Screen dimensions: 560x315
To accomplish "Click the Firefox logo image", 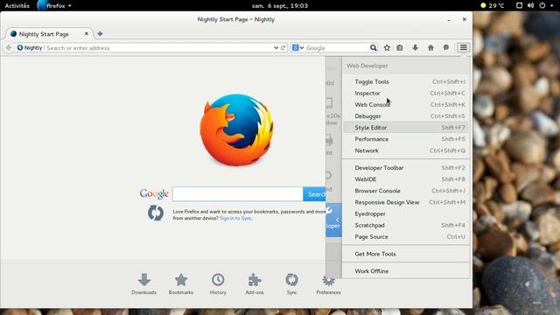I will pos(236,129).
